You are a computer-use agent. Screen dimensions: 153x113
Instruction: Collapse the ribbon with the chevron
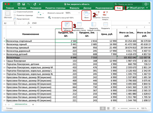[147, 8]
